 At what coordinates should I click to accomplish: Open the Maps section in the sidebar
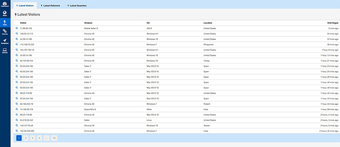[5, 13]
